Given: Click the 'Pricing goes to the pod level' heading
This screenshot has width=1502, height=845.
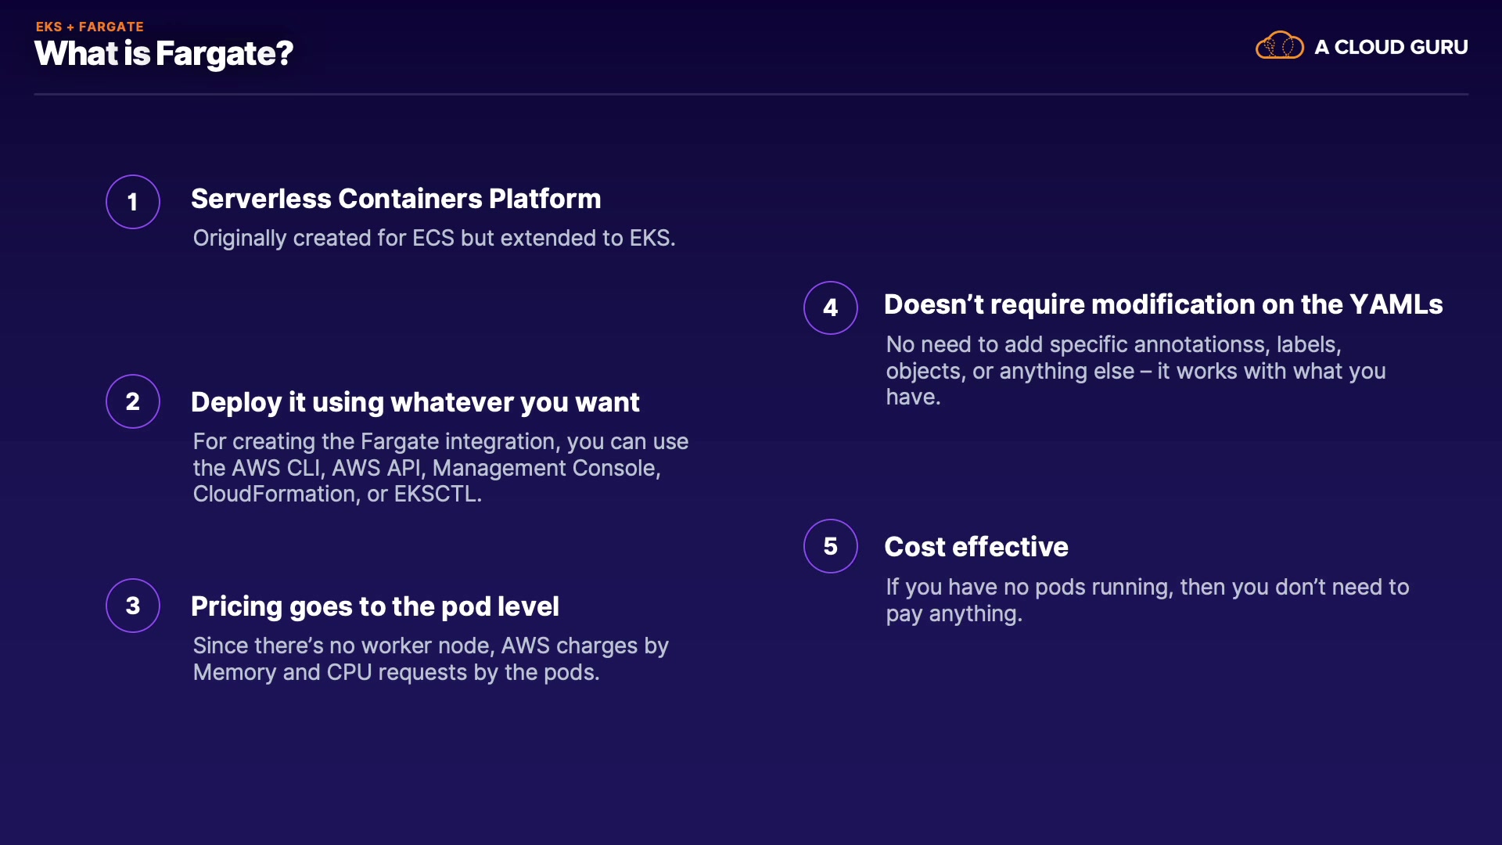Looking at the screenshot, I should [375, 606].
